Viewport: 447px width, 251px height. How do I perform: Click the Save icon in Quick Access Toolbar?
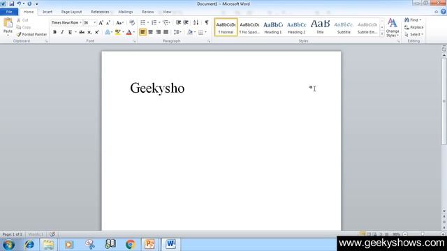coord(12,3)
